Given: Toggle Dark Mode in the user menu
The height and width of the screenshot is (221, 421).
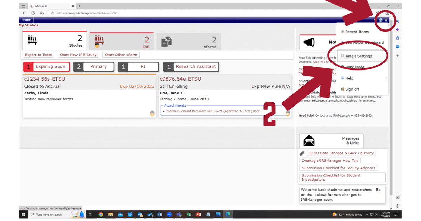Looking at the screenshot, I should tap(355, 67).
